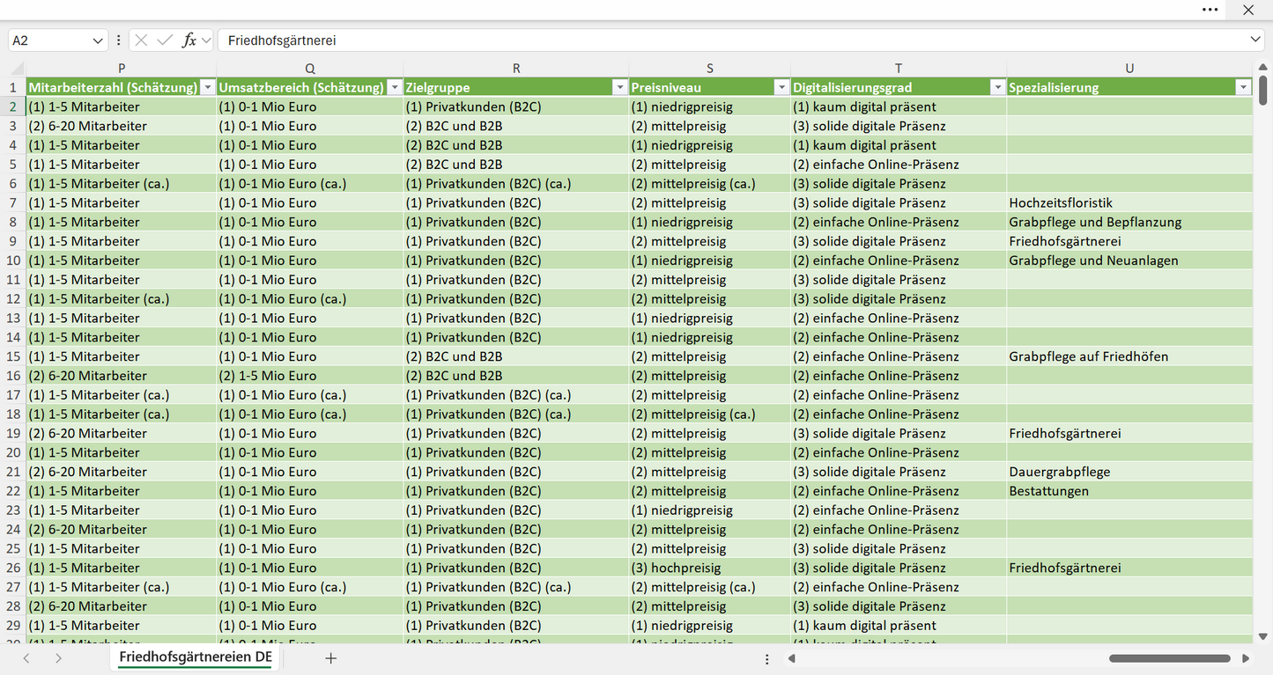Click the vertical dots beside Name Box
1273x675 pixels.
click(118, 40)
